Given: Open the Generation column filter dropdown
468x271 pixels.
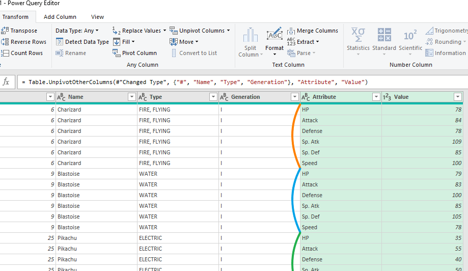Looking at the screenshot, I should pyautogui.click(x=294, y=97).
